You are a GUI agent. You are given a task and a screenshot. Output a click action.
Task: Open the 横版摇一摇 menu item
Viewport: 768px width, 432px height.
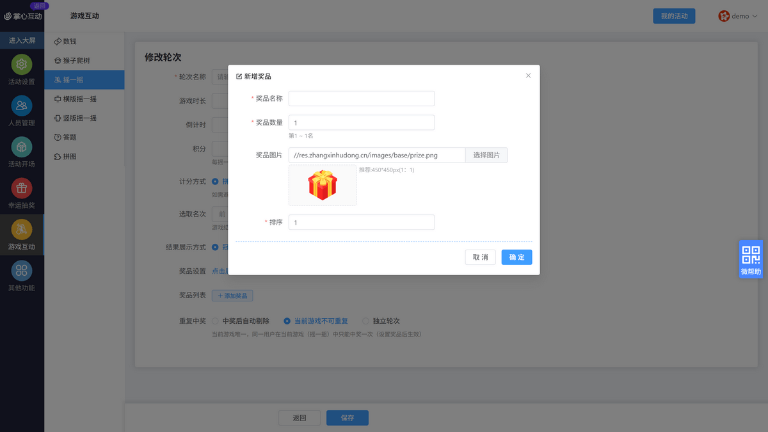(x=84, y=99)
